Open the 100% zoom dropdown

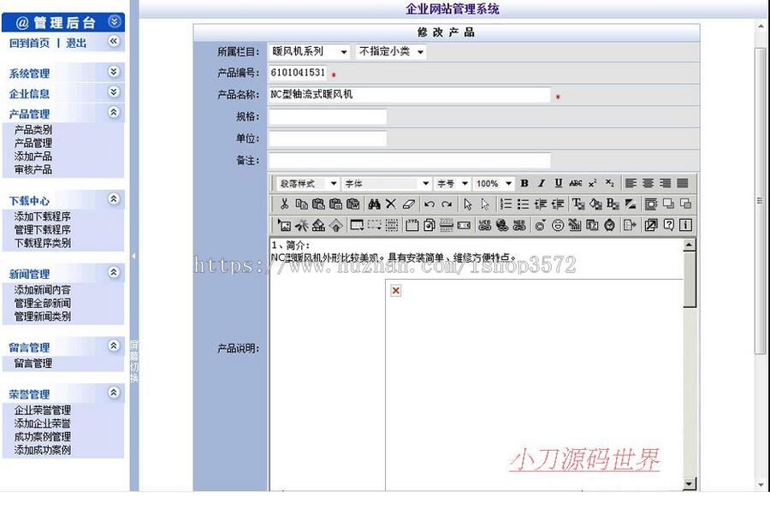pos(494,184)
